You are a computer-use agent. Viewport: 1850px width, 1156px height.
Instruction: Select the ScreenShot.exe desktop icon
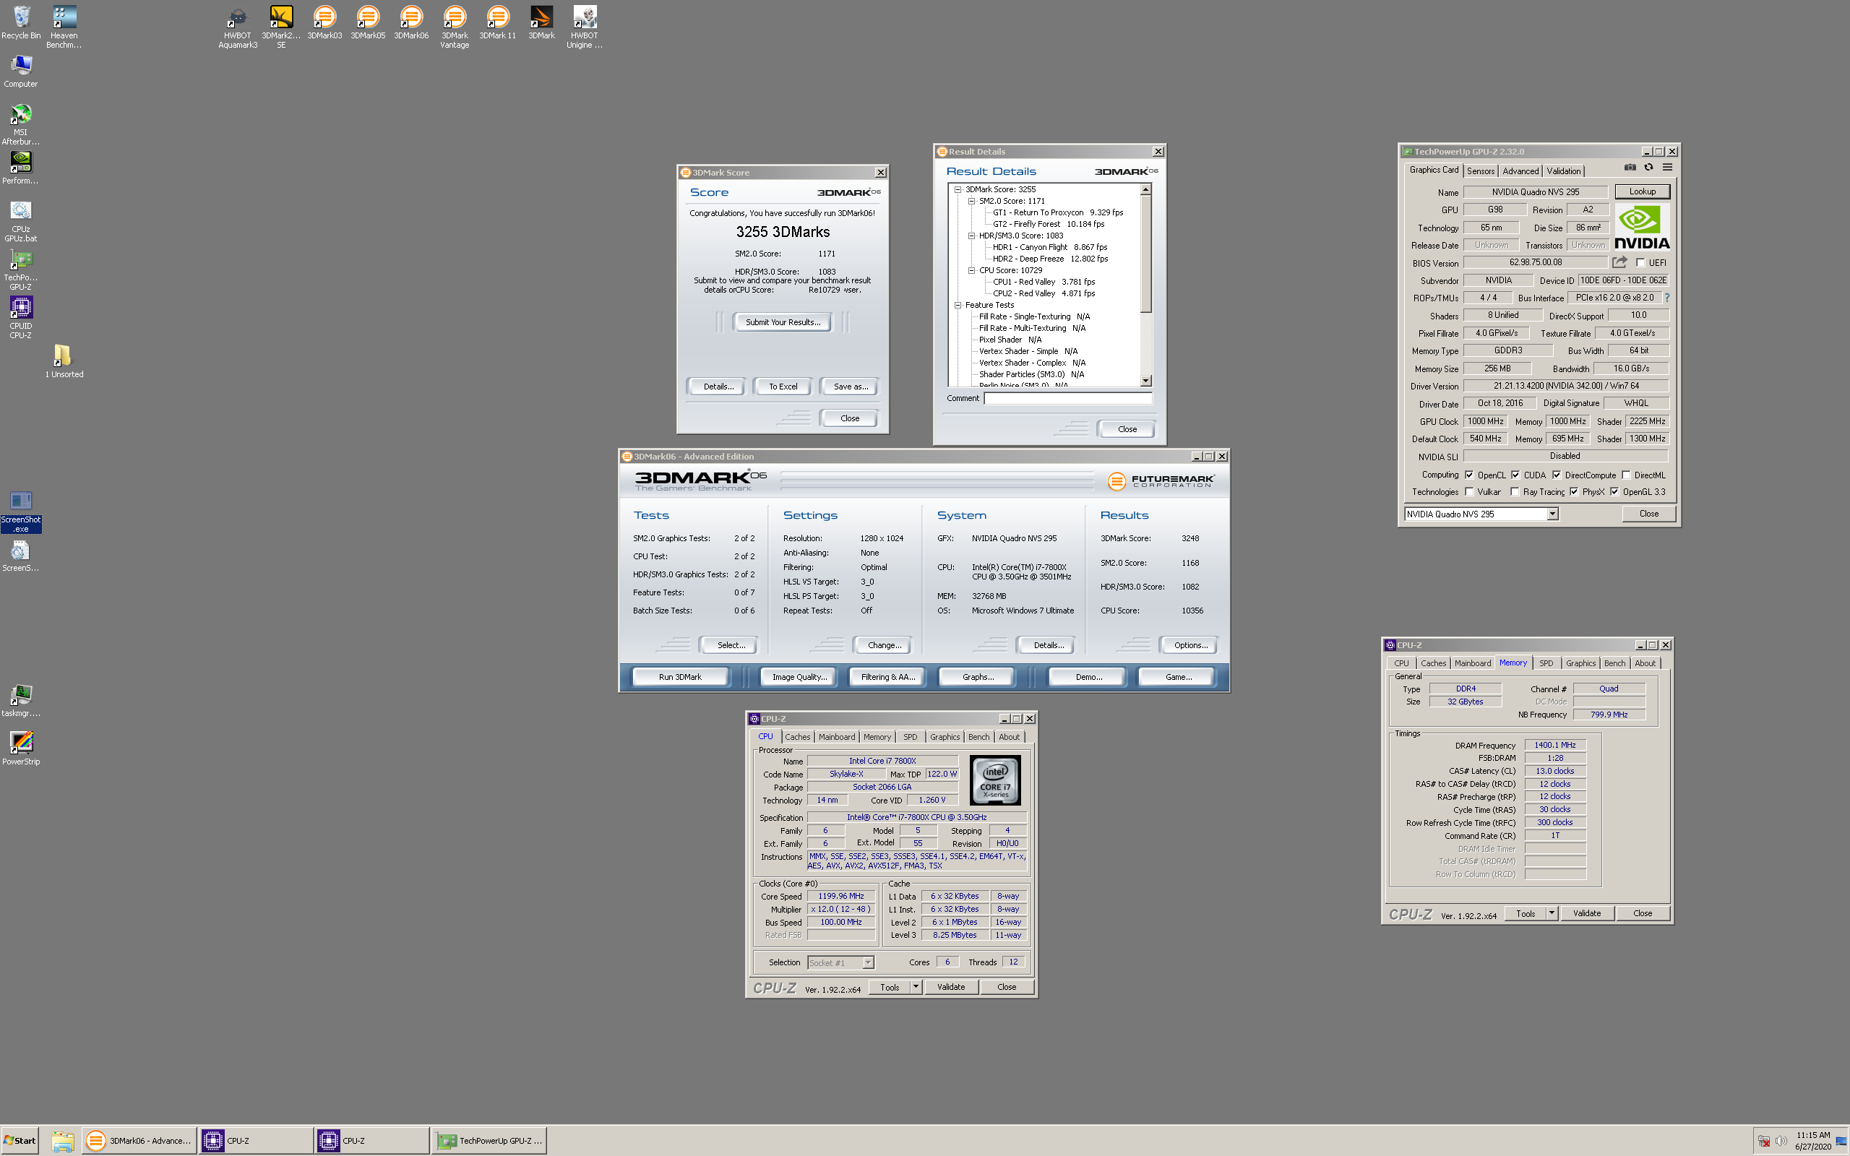[x=22, y=511]
